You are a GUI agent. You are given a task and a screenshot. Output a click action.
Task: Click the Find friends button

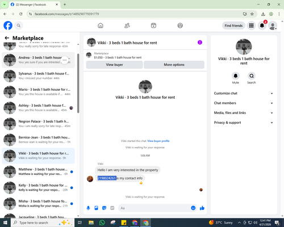point(233,26)
